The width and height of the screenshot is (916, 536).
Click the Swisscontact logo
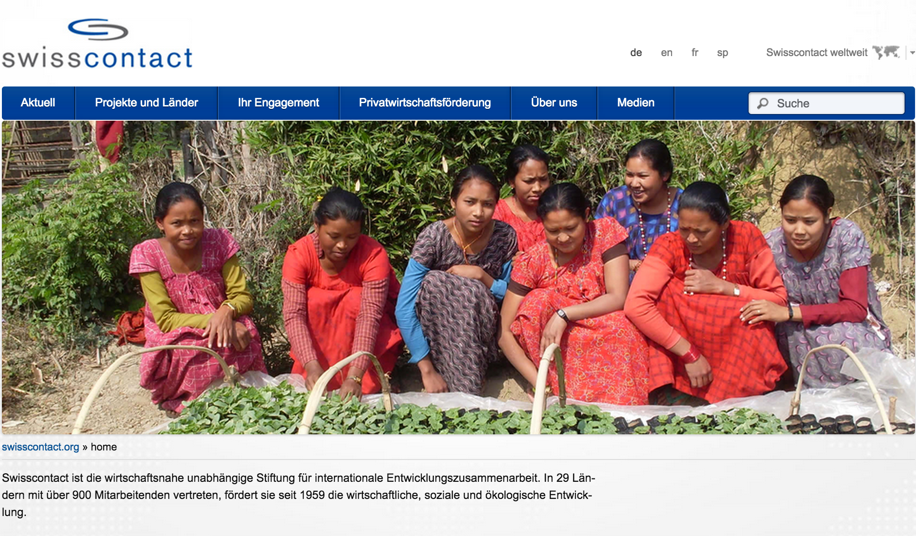click(x=97, y=44)
